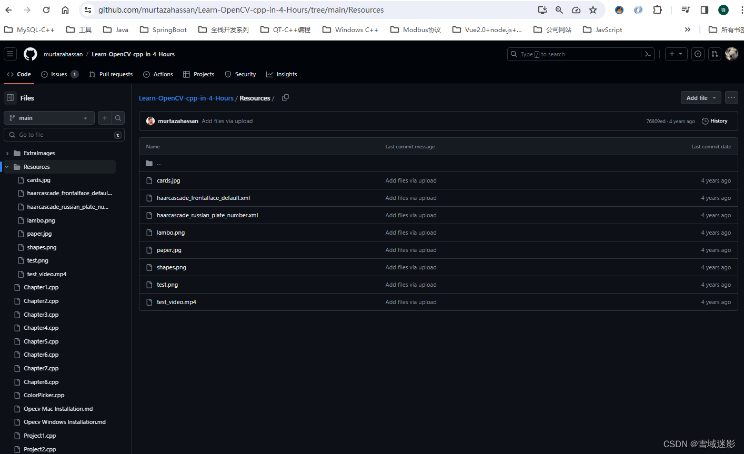The width and height of the screenshot is (744, 454).
Task: Focus the Go to file input
Action: coord(64,135)
